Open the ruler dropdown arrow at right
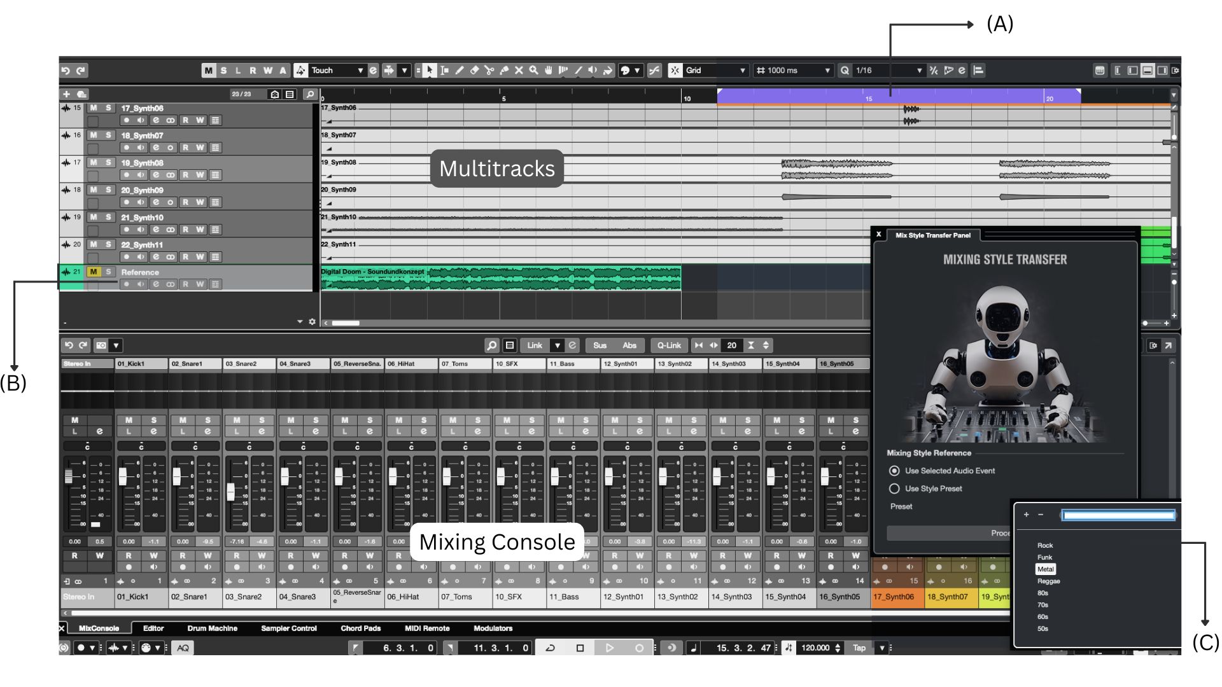Viewport: 1222px width, 687px height. (x=1174, y=95)
